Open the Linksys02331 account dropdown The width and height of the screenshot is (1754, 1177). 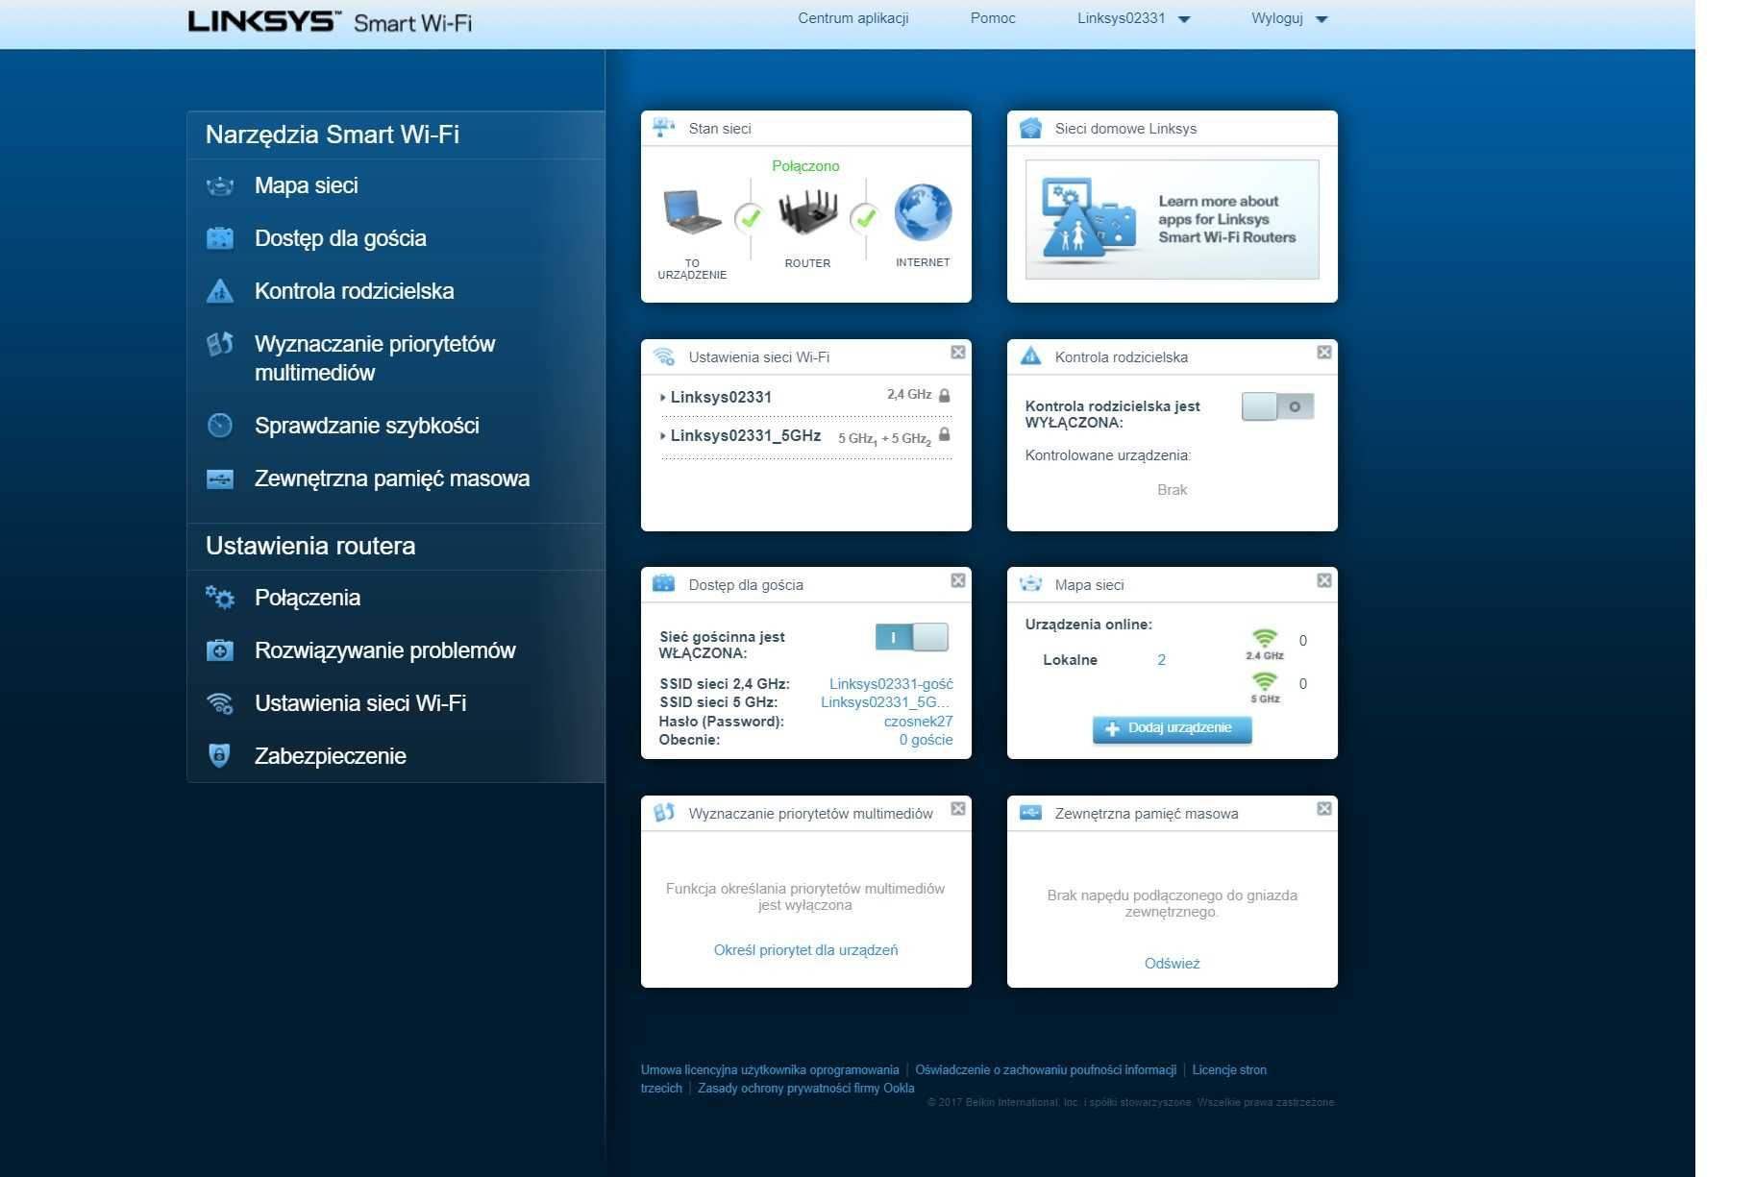1133,18
